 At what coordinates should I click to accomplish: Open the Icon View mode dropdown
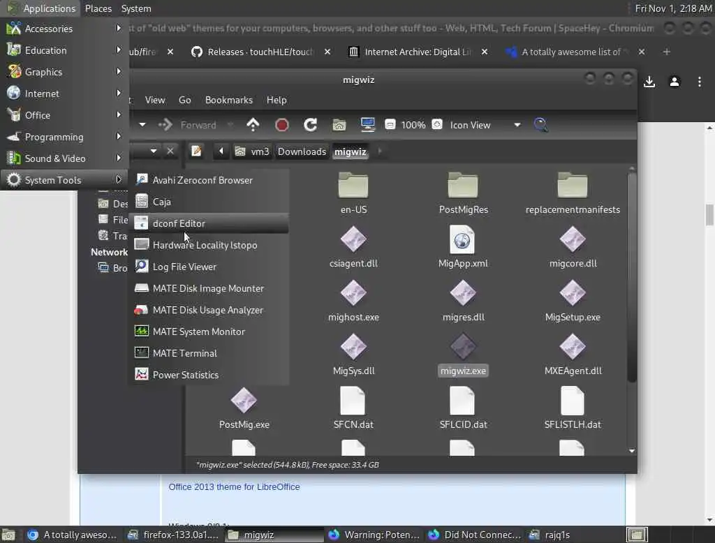pyautogui.click(x=485, y=125)
